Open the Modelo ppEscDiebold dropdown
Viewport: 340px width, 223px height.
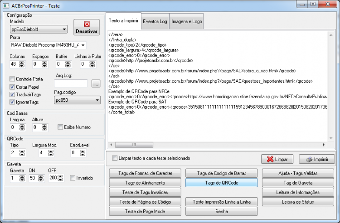coord(39,29)
